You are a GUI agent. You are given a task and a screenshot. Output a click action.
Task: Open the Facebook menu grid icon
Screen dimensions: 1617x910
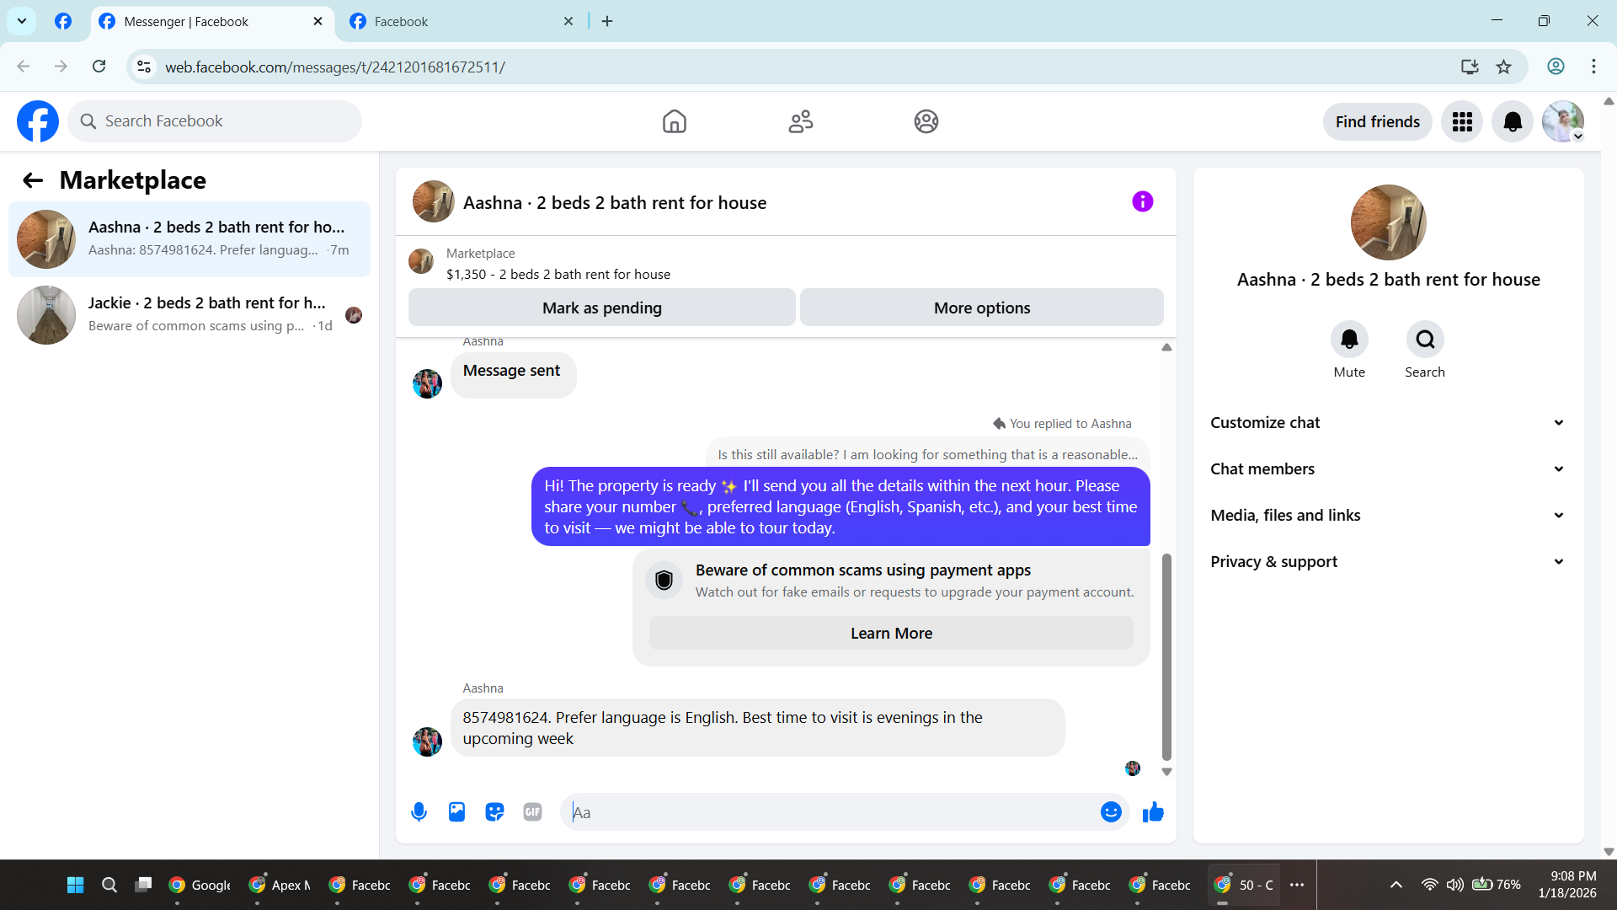(1462, 122)
